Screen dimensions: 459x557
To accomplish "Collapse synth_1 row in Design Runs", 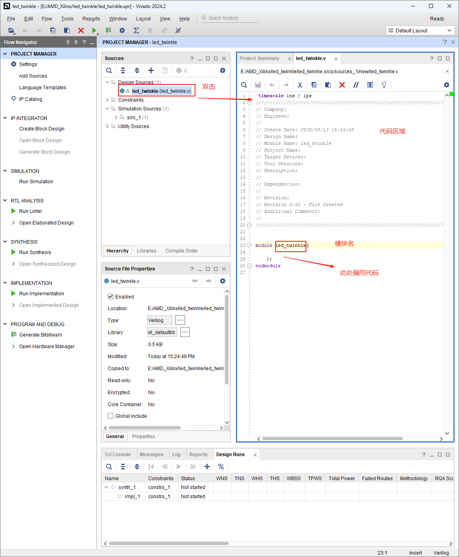I will tap(106, 487).
